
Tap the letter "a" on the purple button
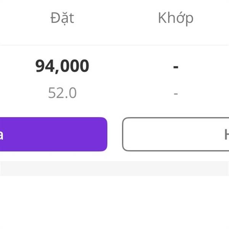click(2, 134)
